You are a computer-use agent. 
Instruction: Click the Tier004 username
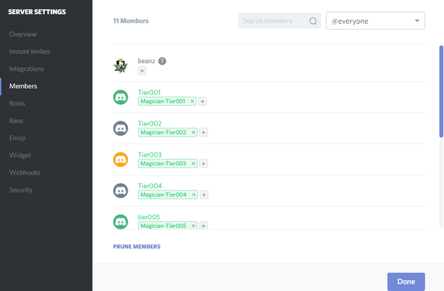coord(150,186)
